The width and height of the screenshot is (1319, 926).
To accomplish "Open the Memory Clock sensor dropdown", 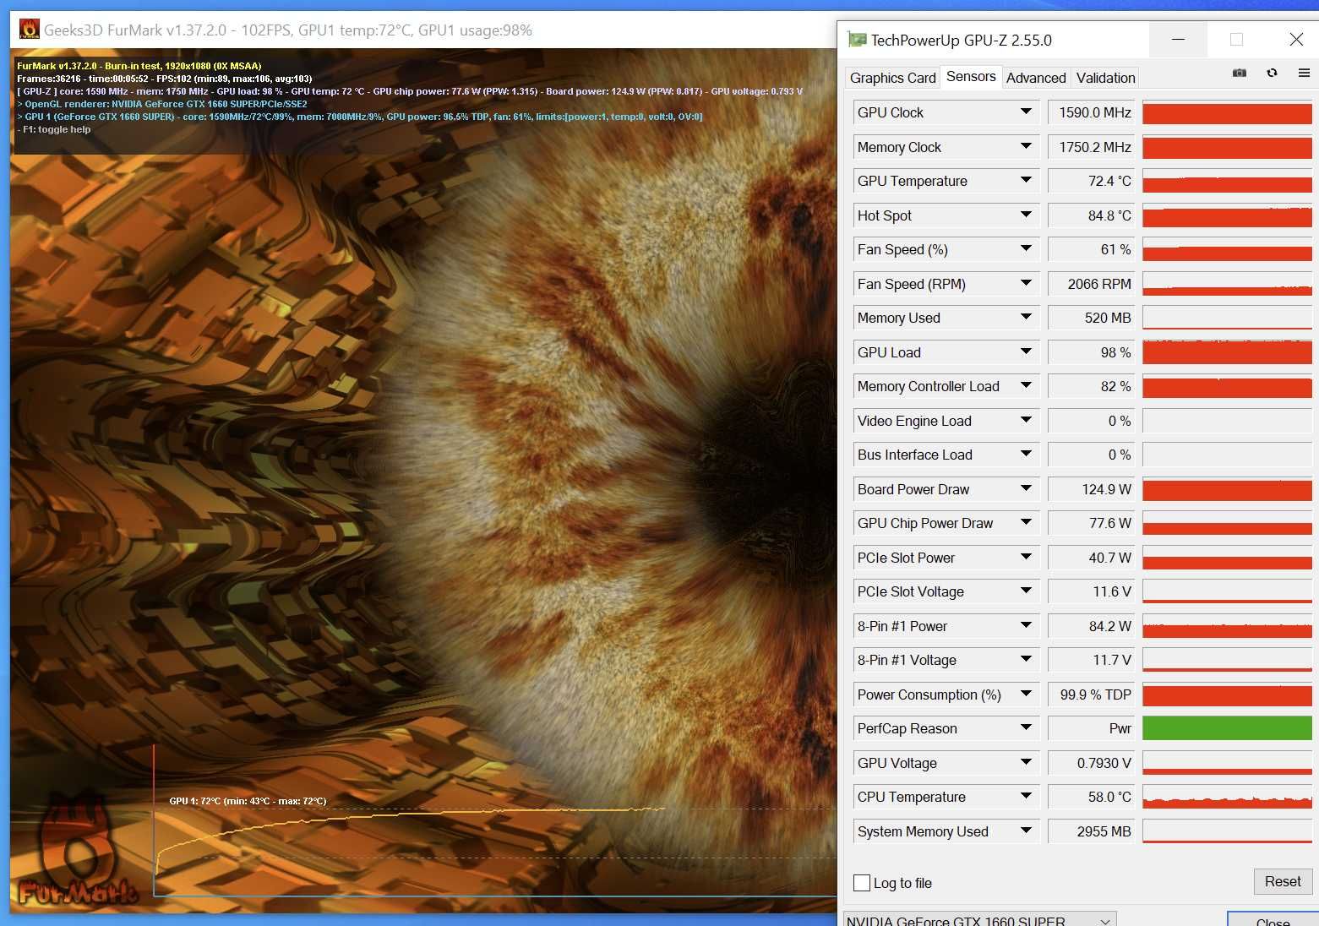I will (1026, 147).
